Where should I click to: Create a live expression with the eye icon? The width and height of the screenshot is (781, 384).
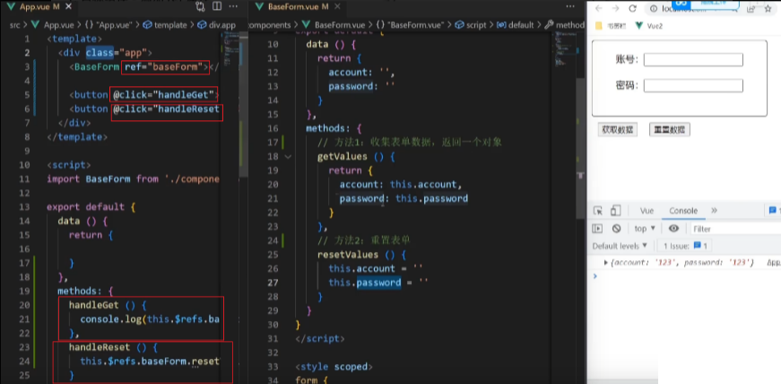pos(674,229)
